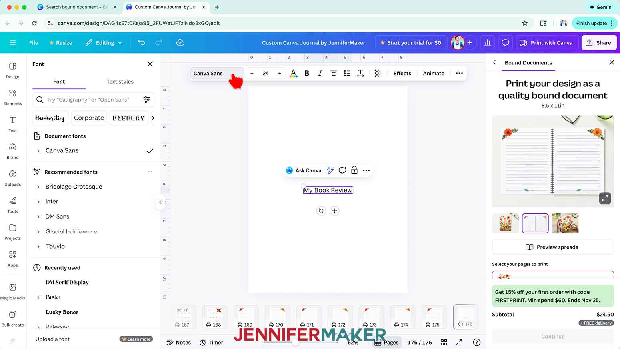Open font search filter options
This screenshot has width=620, height=349.
(x=147, y=100)
